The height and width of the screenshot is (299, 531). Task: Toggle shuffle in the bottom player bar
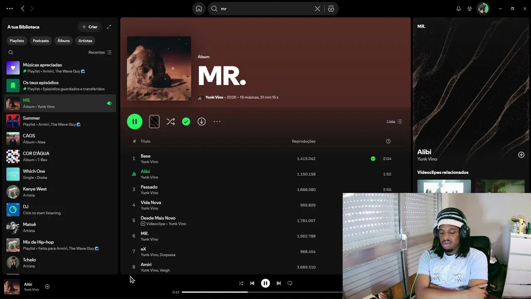tap(241, 283)
